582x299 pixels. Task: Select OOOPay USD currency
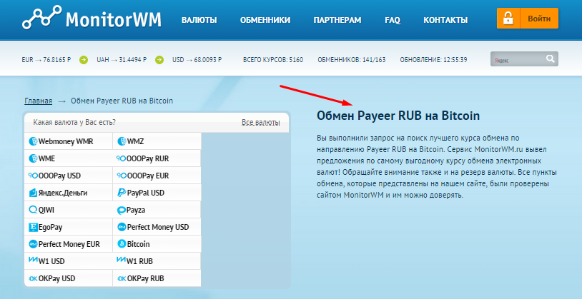pos(69,176)
